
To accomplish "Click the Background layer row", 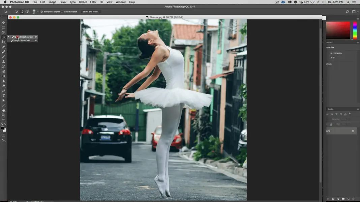I will pyautogui.click(x=341, y=131).
